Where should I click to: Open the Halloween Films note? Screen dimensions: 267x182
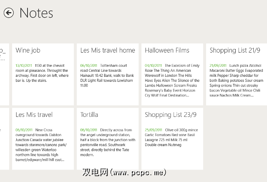167,51
